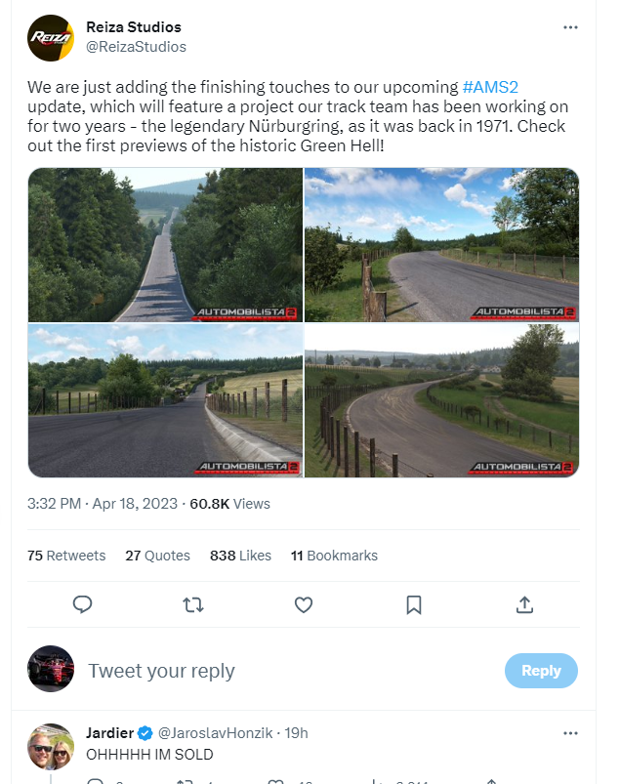This screenshot has height=784, width=620.
Task: Open the share tweet icon
Action: tap(524, 605)
